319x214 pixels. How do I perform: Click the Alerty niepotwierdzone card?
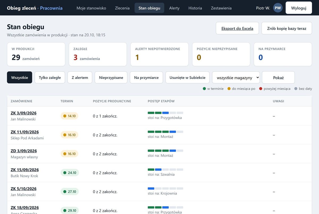point(159,54)
